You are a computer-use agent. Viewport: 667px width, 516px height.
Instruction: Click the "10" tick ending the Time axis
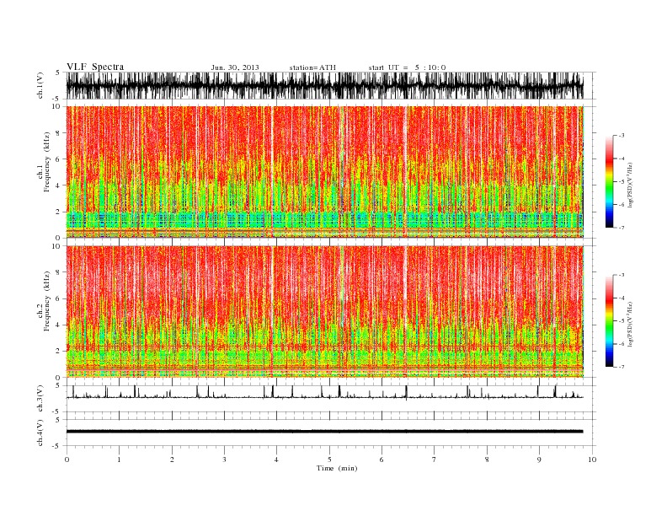click(x=592, y=460)
